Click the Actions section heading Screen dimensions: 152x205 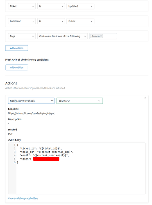(11, 83)
